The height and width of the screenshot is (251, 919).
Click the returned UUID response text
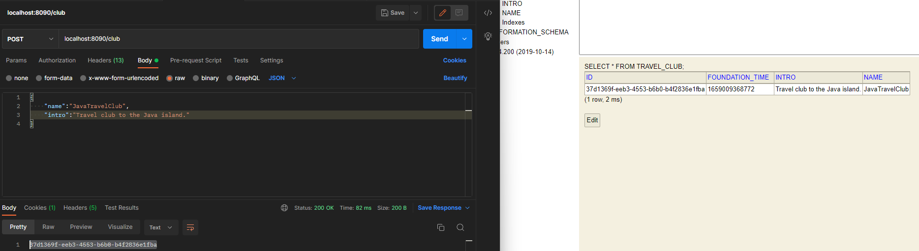click(x=93, y=245)
